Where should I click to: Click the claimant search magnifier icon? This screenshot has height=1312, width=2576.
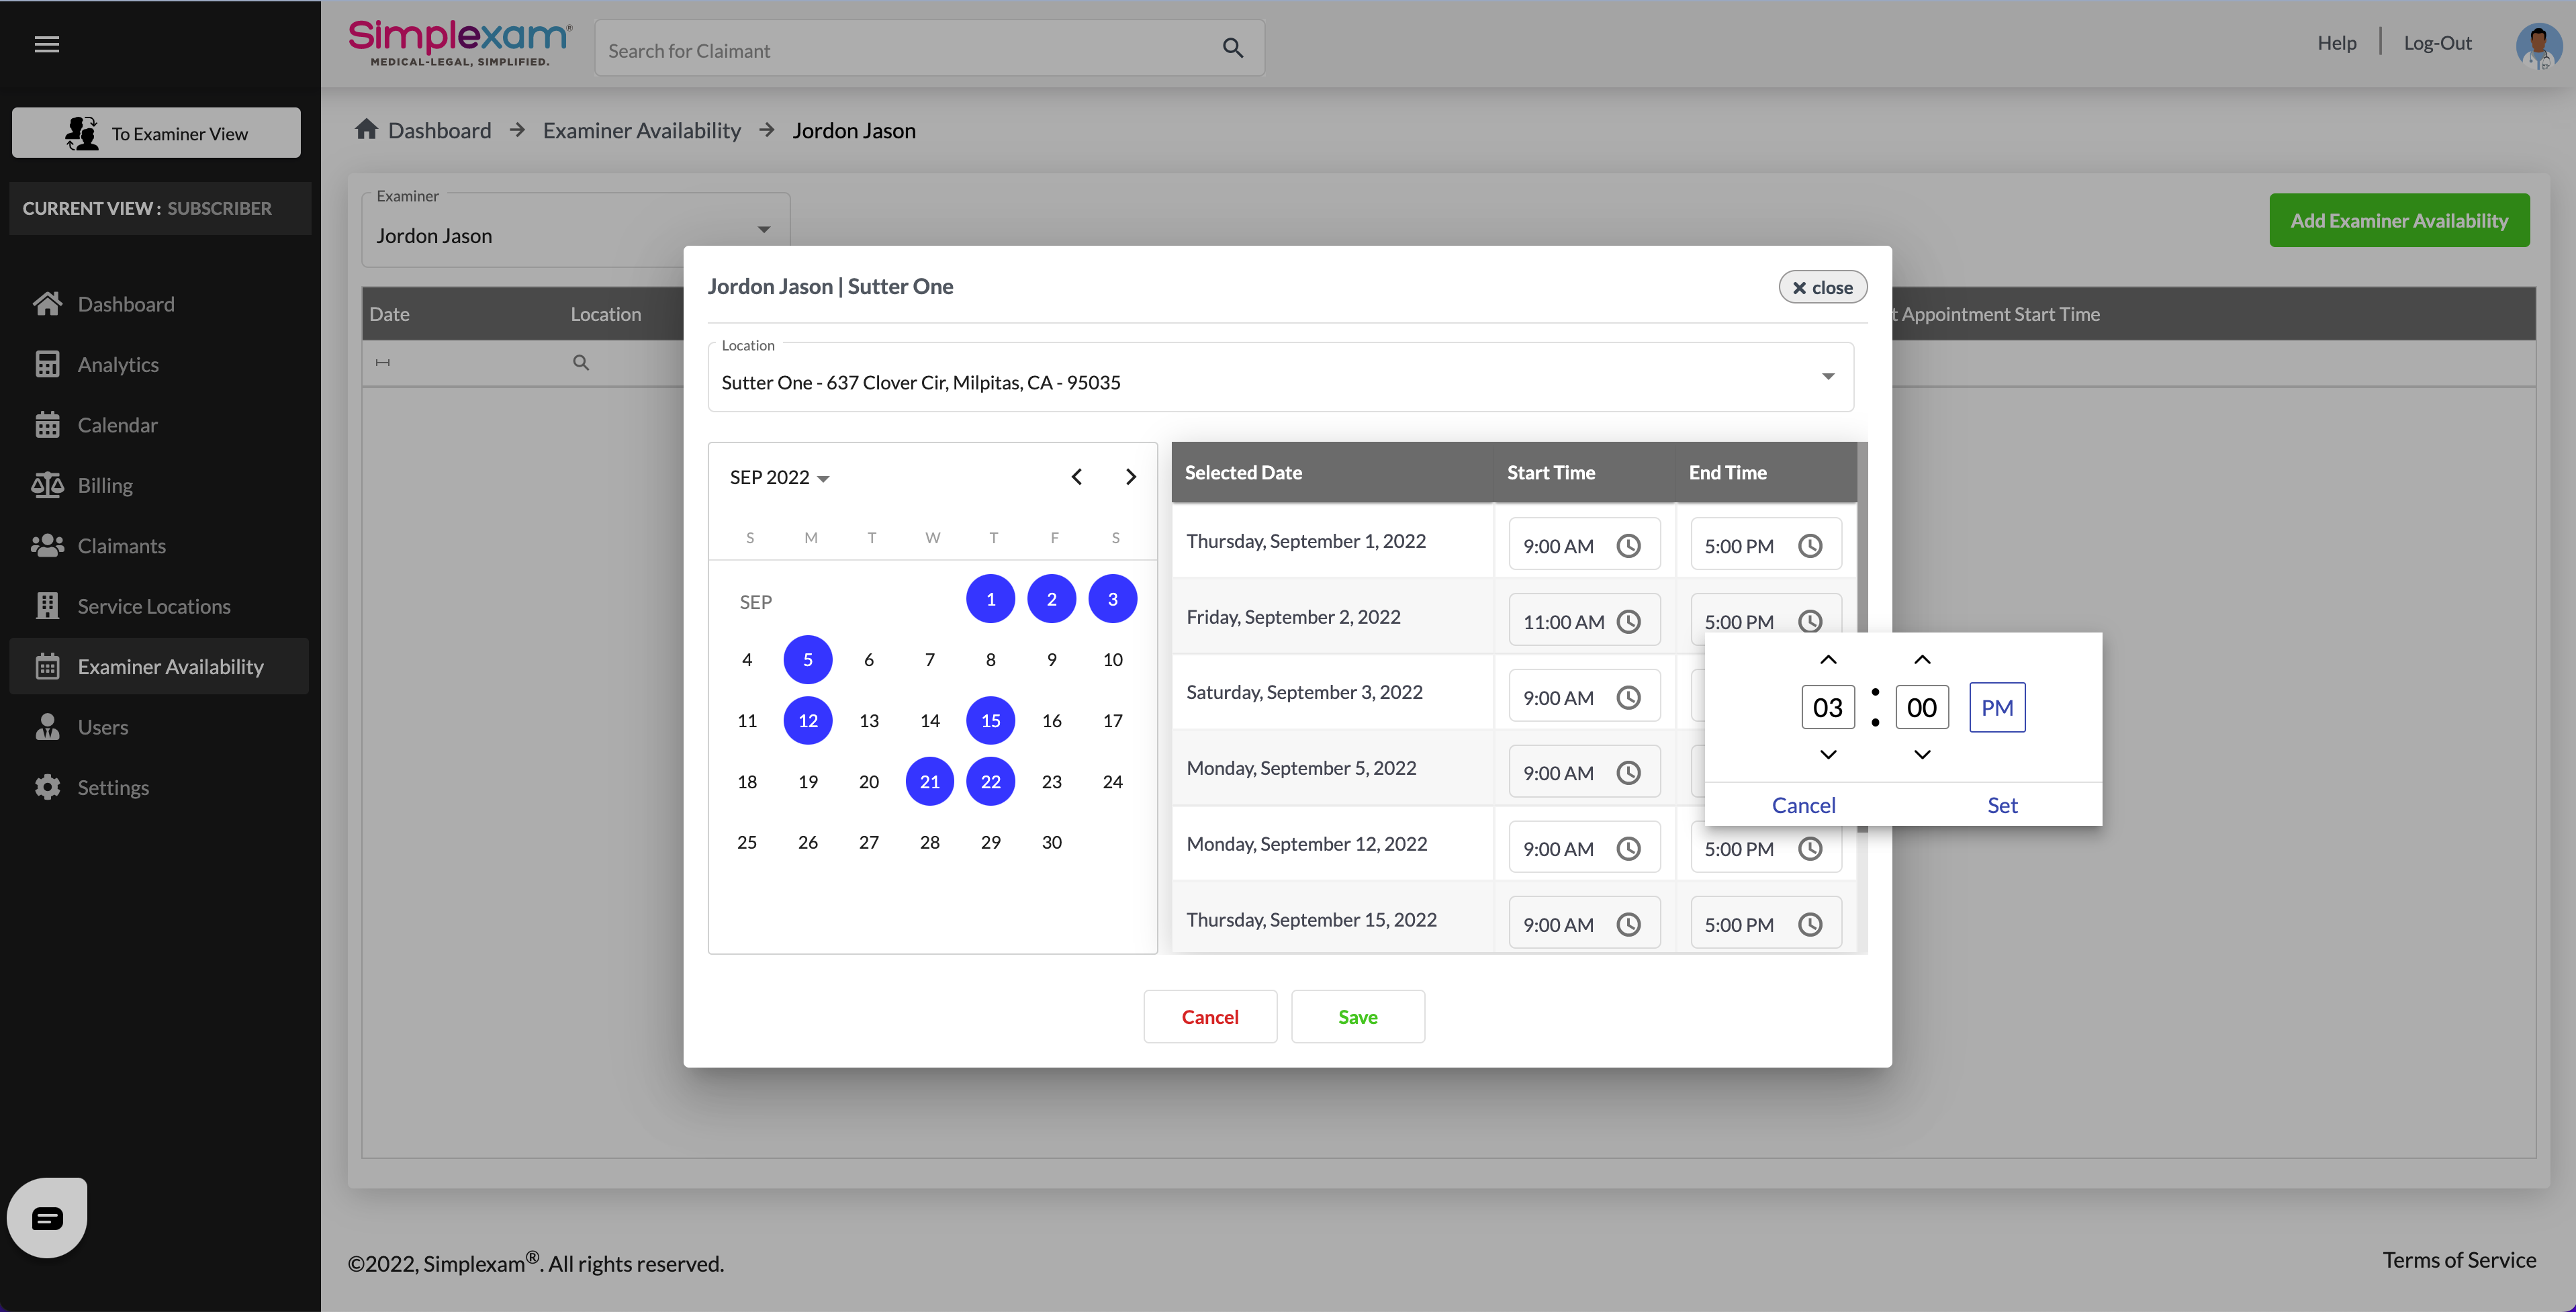[1232, 48]
